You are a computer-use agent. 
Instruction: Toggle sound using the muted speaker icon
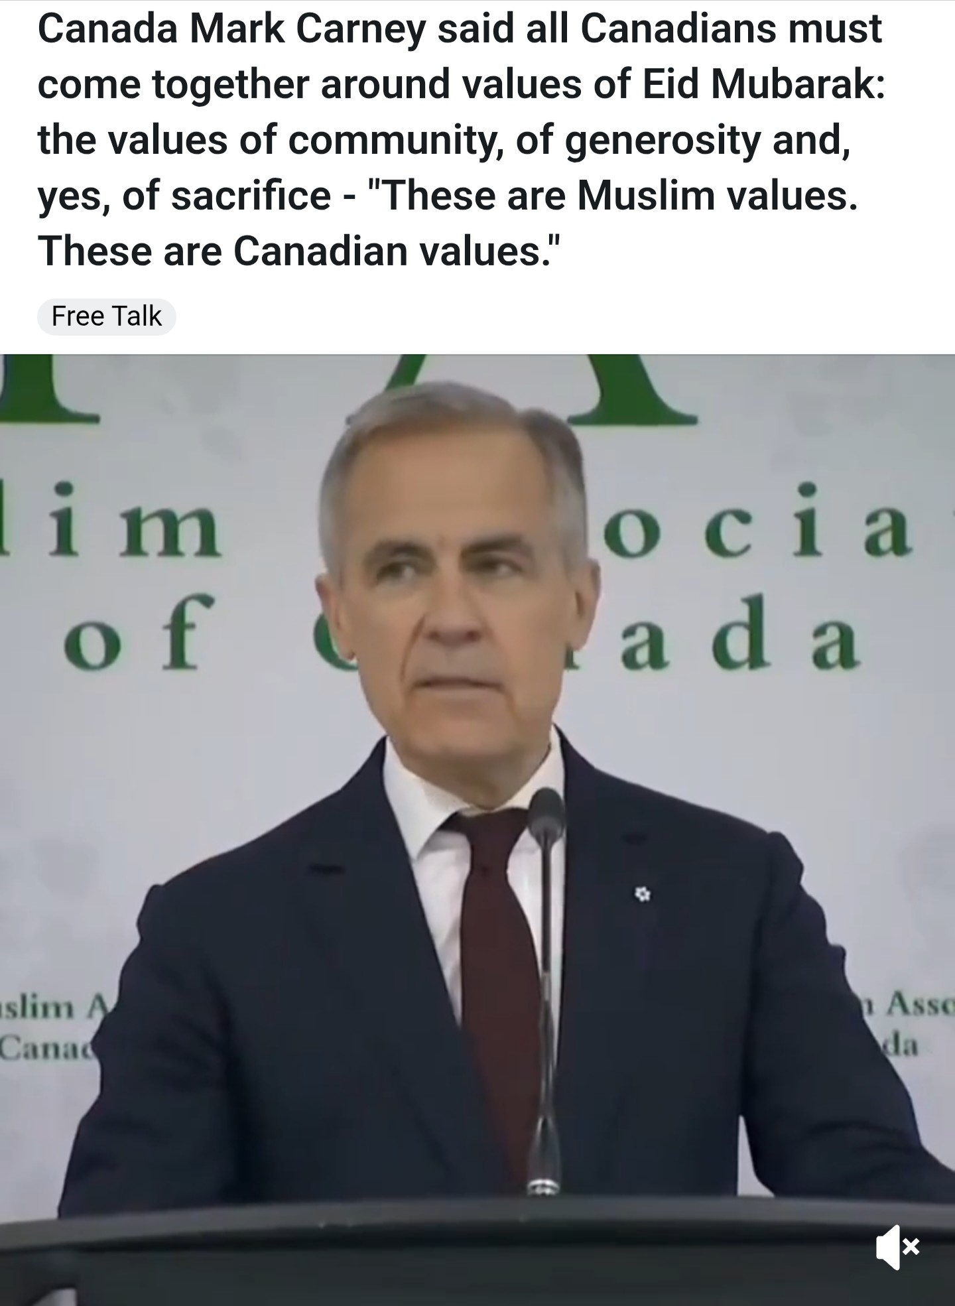click(x=897, y=1248)
